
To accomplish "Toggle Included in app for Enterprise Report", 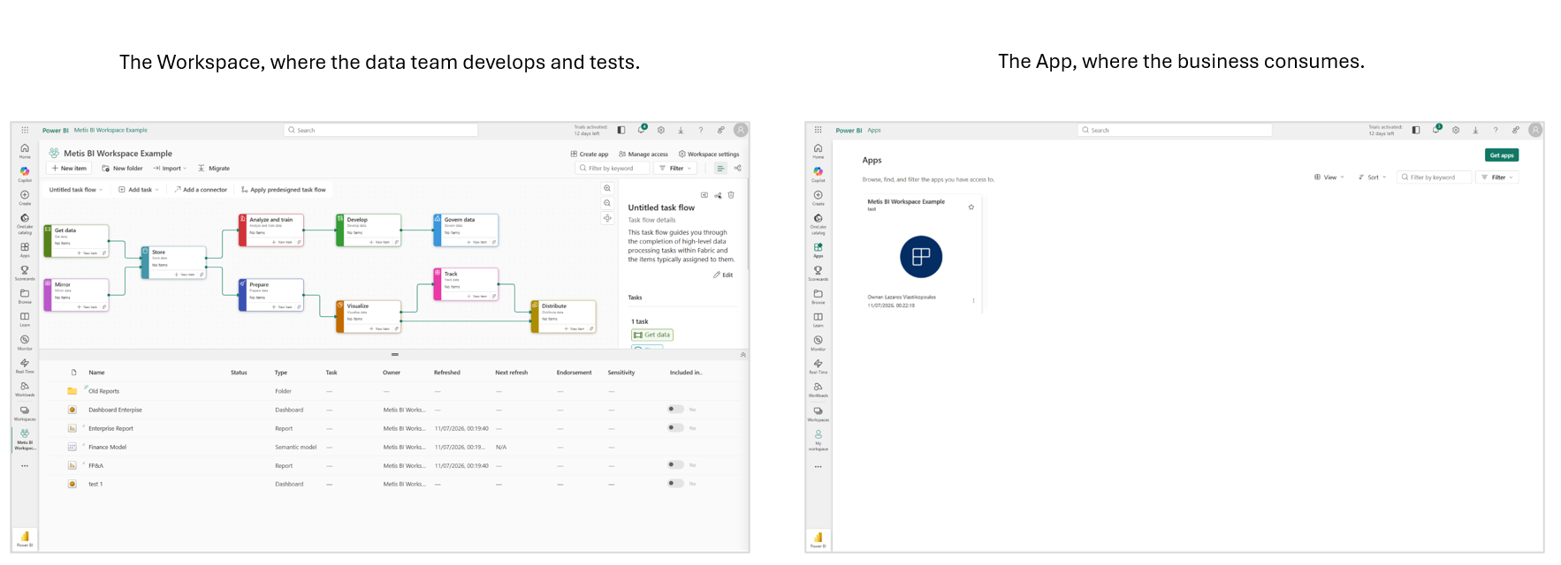I will click(675, 428).
